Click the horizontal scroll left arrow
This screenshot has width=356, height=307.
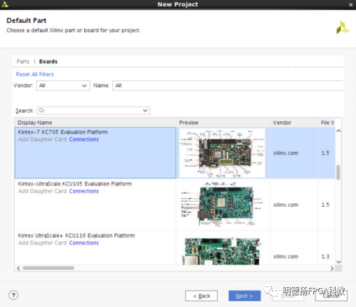(19, 268)
